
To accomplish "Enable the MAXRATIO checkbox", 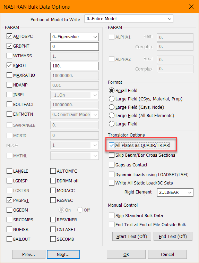I will point(9,75).
